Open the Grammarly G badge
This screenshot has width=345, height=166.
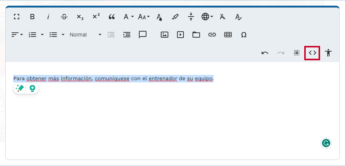coord(326,143)
